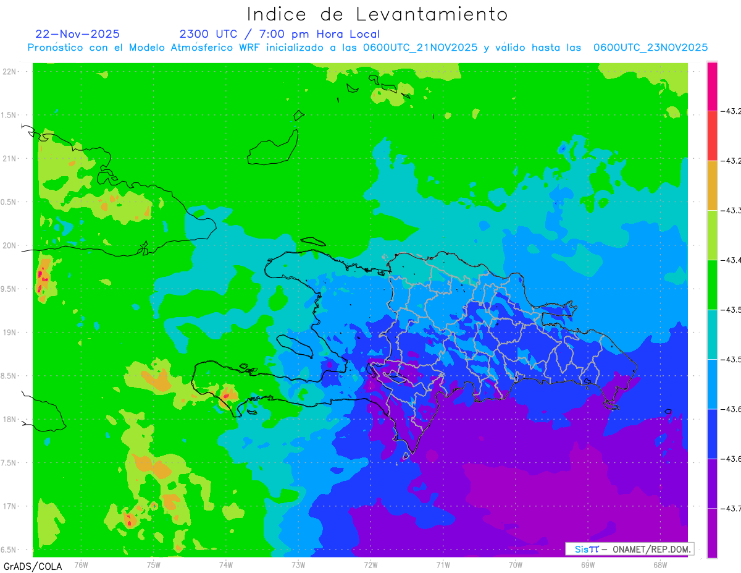
Task: Select the "19N" latitude label
Action: pyautogui.click(x=10, y=333)
